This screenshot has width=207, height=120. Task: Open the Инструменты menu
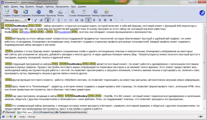(62, 7)
